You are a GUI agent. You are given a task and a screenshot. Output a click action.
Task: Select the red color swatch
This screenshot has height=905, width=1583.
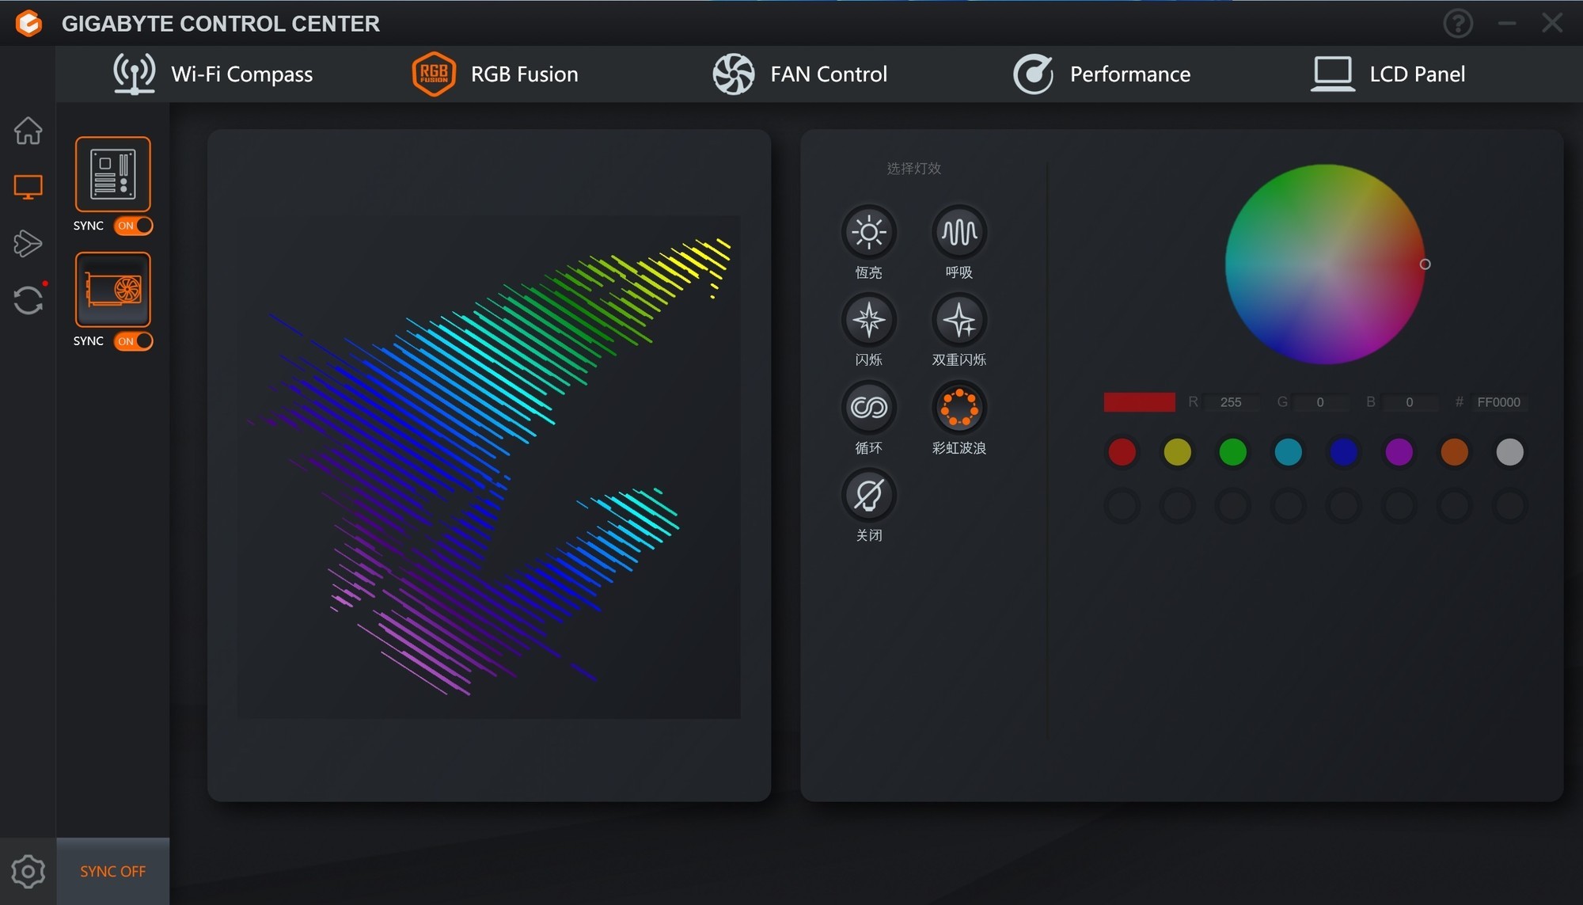[1122, 451]
